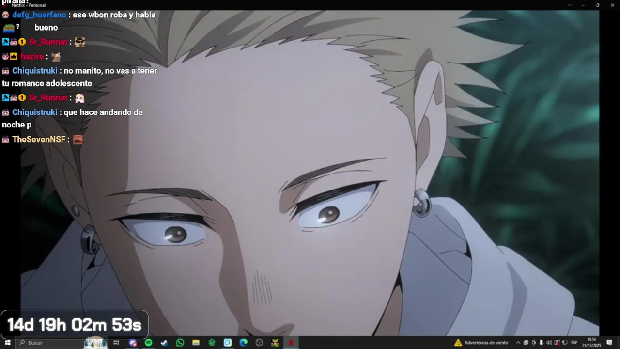The image size is (620, 349).
Task: Click the Sr_Runrun username with sunglasses emote
Action: tap(48, 42)
